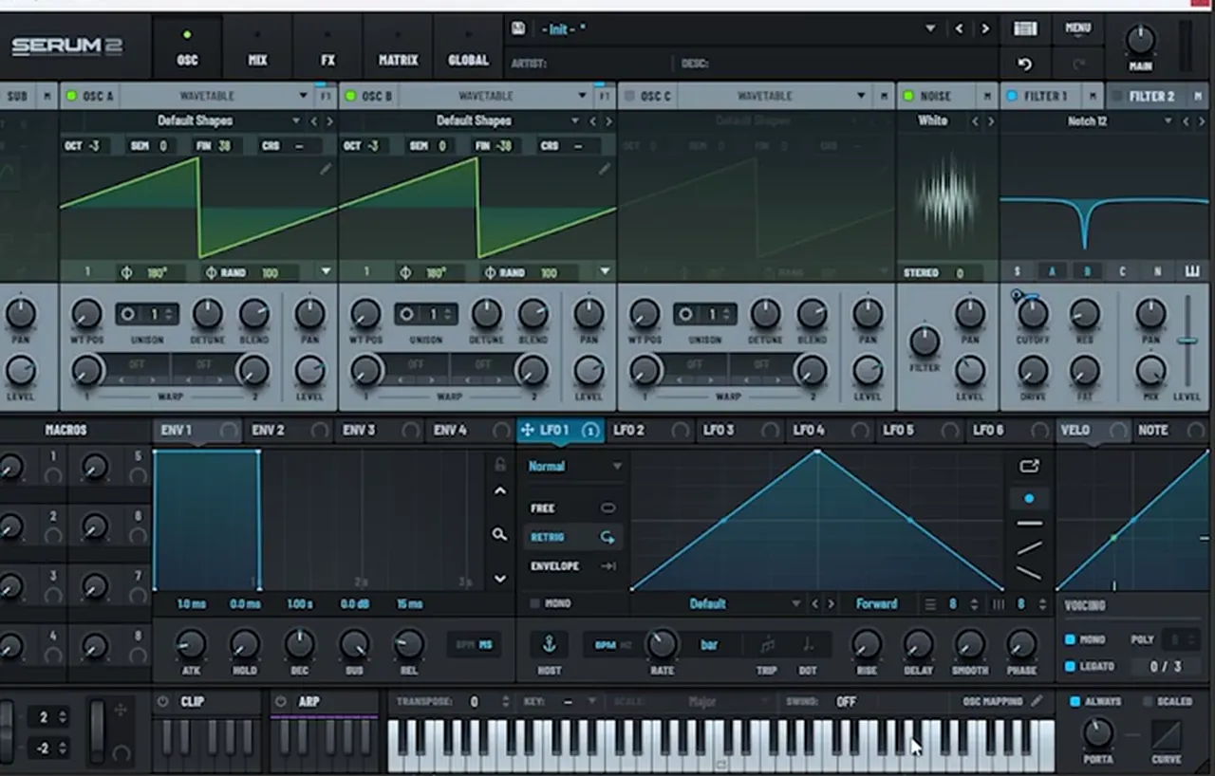
Task: Click the filter keyboard tracking icon
Action: point(1192,271)
